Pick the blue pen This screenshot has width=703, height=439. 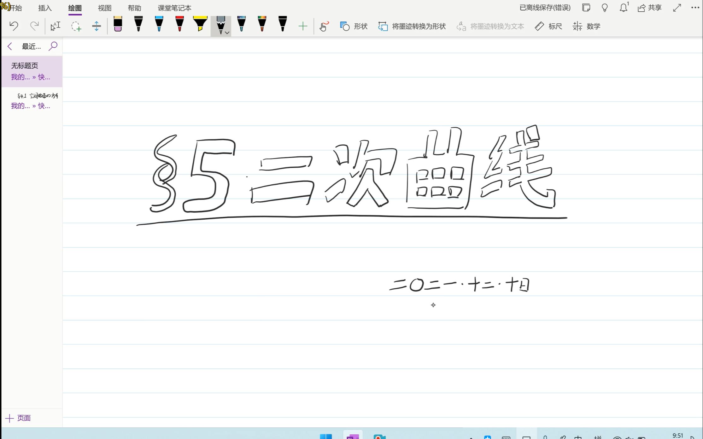pyautogui.click(x=159, y=24)
